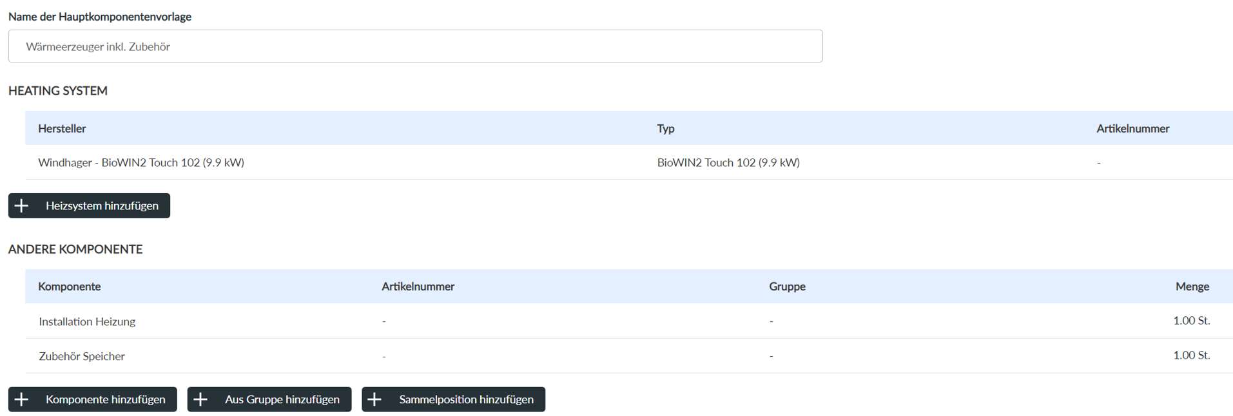Click the Typ column header
Viewport: 1233px width, 416px height.
click(665, 129)
